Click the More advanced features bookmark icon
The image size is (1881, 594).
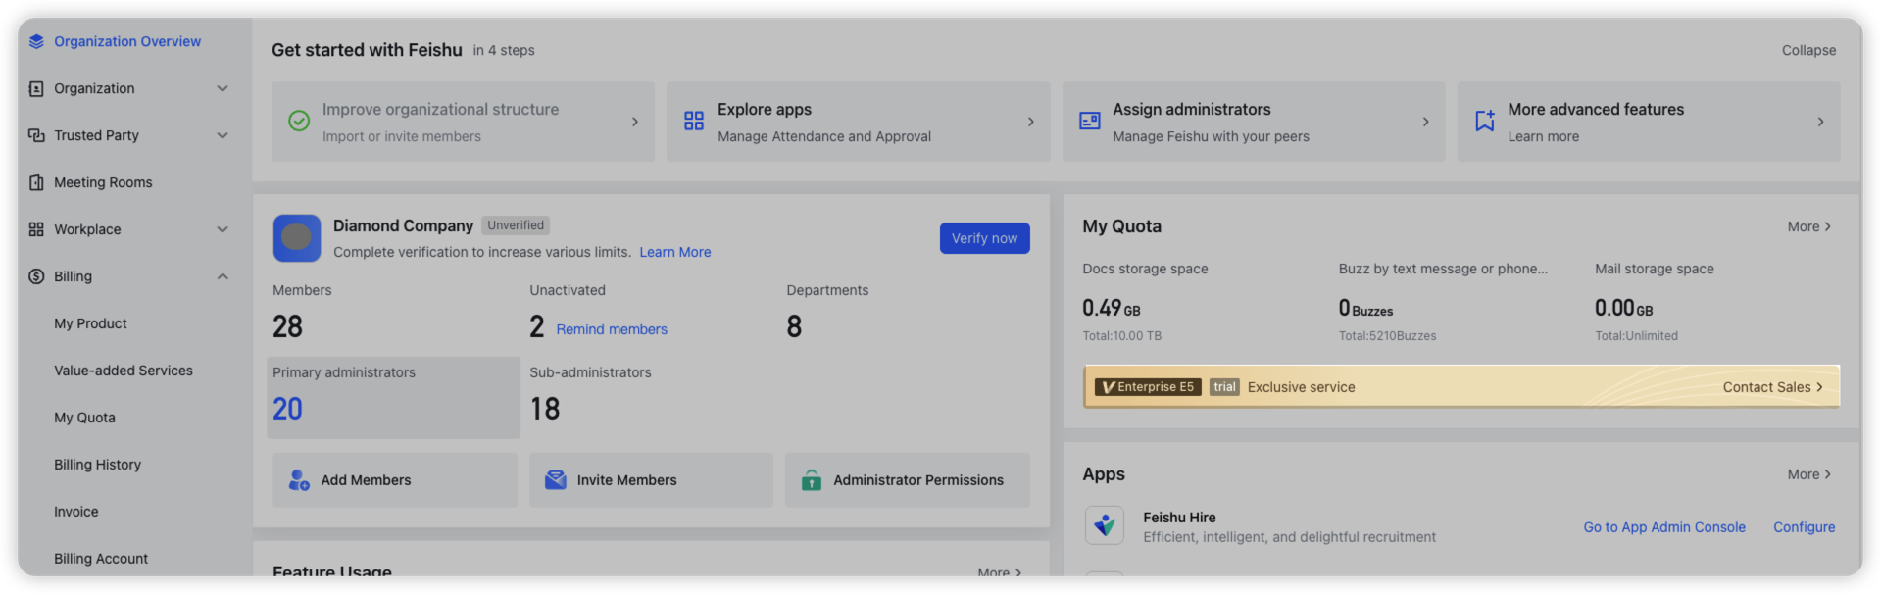[1484, 121]
